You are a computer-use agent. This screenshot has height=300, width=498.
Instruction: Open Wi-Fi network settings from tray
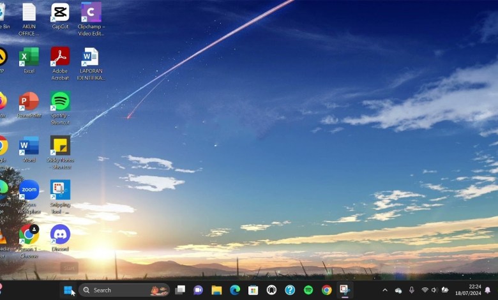coord(425,290)
